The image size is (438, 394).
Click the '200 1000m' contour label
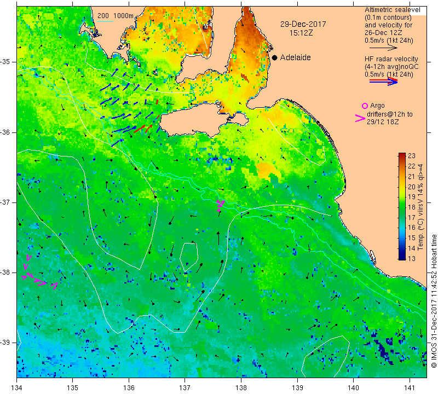116,16
